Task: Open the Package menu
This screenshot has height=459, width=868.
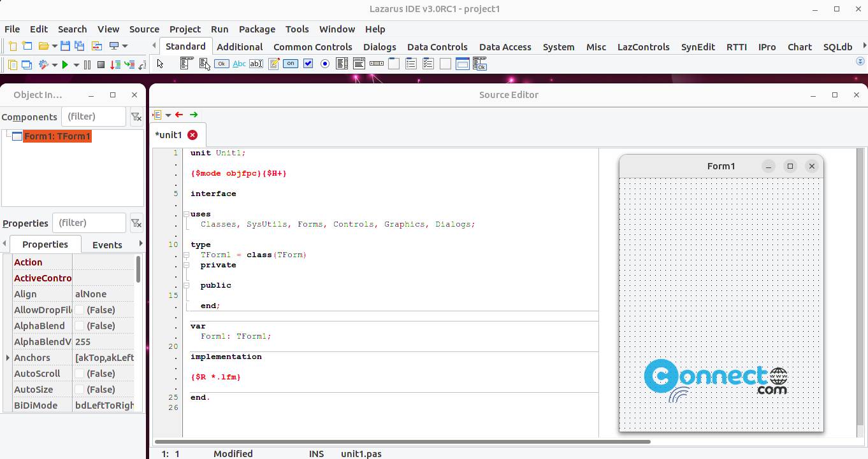Action: pyautogui.click(x=257, y=29)
